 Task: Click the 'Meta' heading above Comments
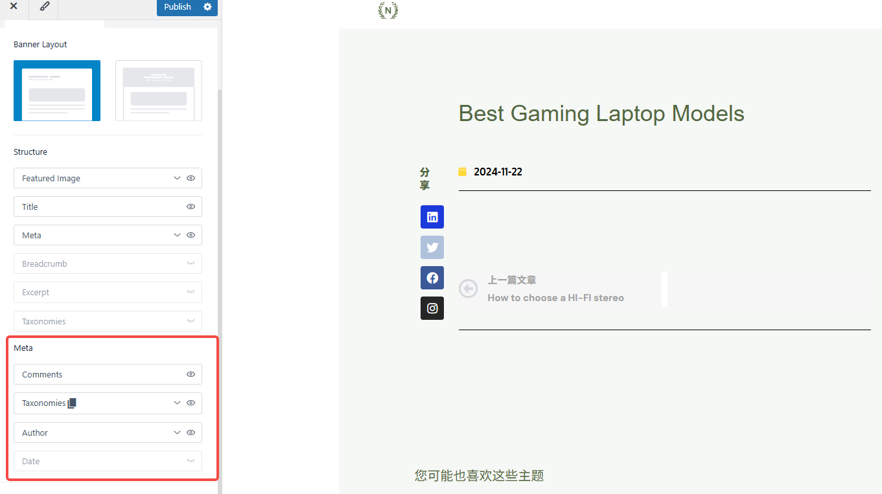[x=23, y=348]
